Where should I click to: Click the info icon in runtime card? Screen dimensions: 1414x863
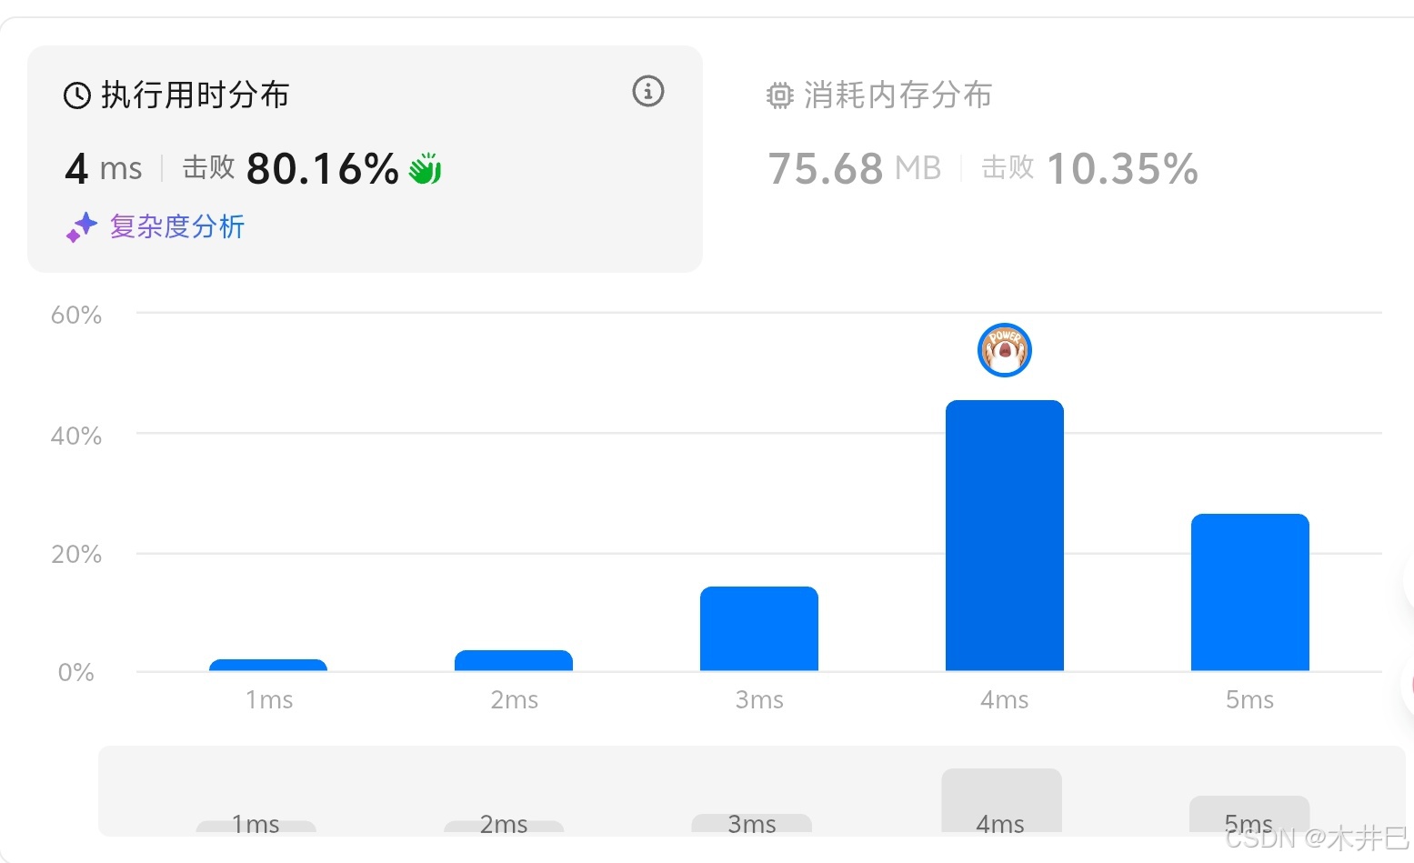click(648, 91)
